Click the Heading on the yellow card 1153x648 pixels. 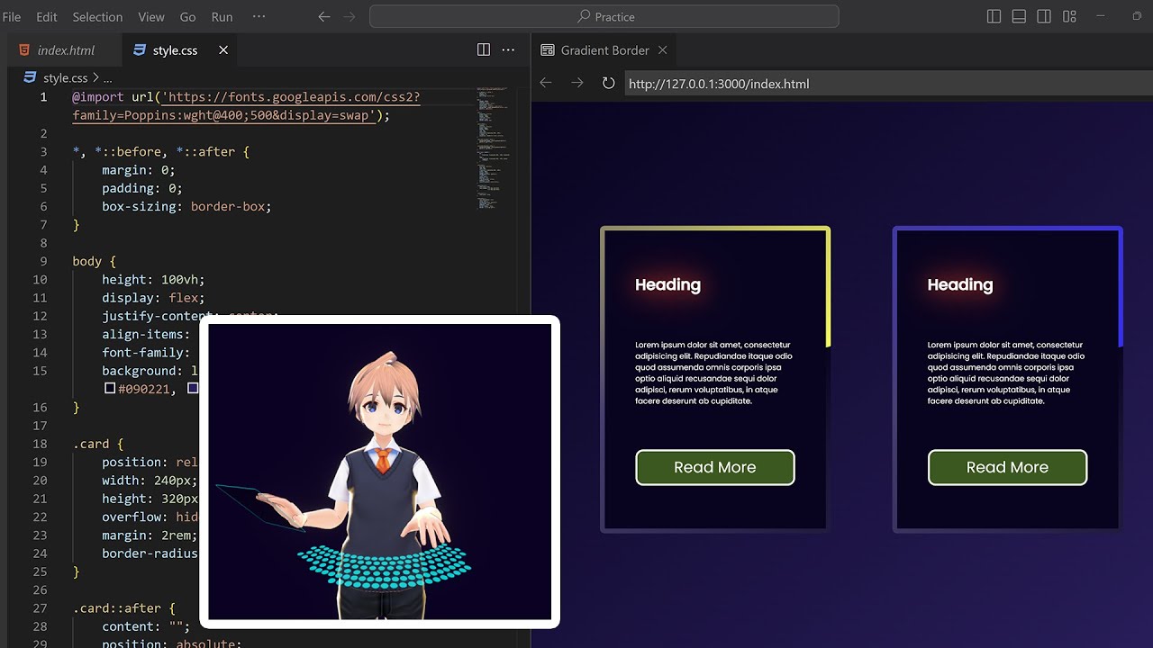(667, 284)
